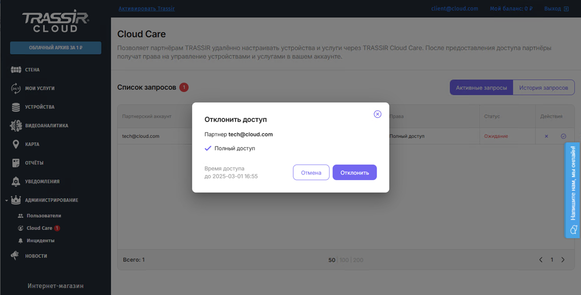Go to next page arrow
581x295 pixels.
[563, 260]
